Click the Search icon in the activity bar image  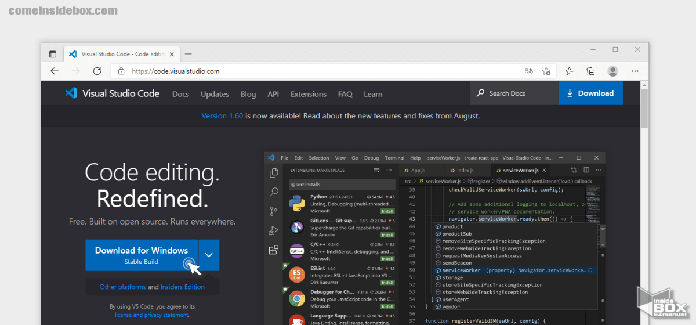tap(274, 192)
